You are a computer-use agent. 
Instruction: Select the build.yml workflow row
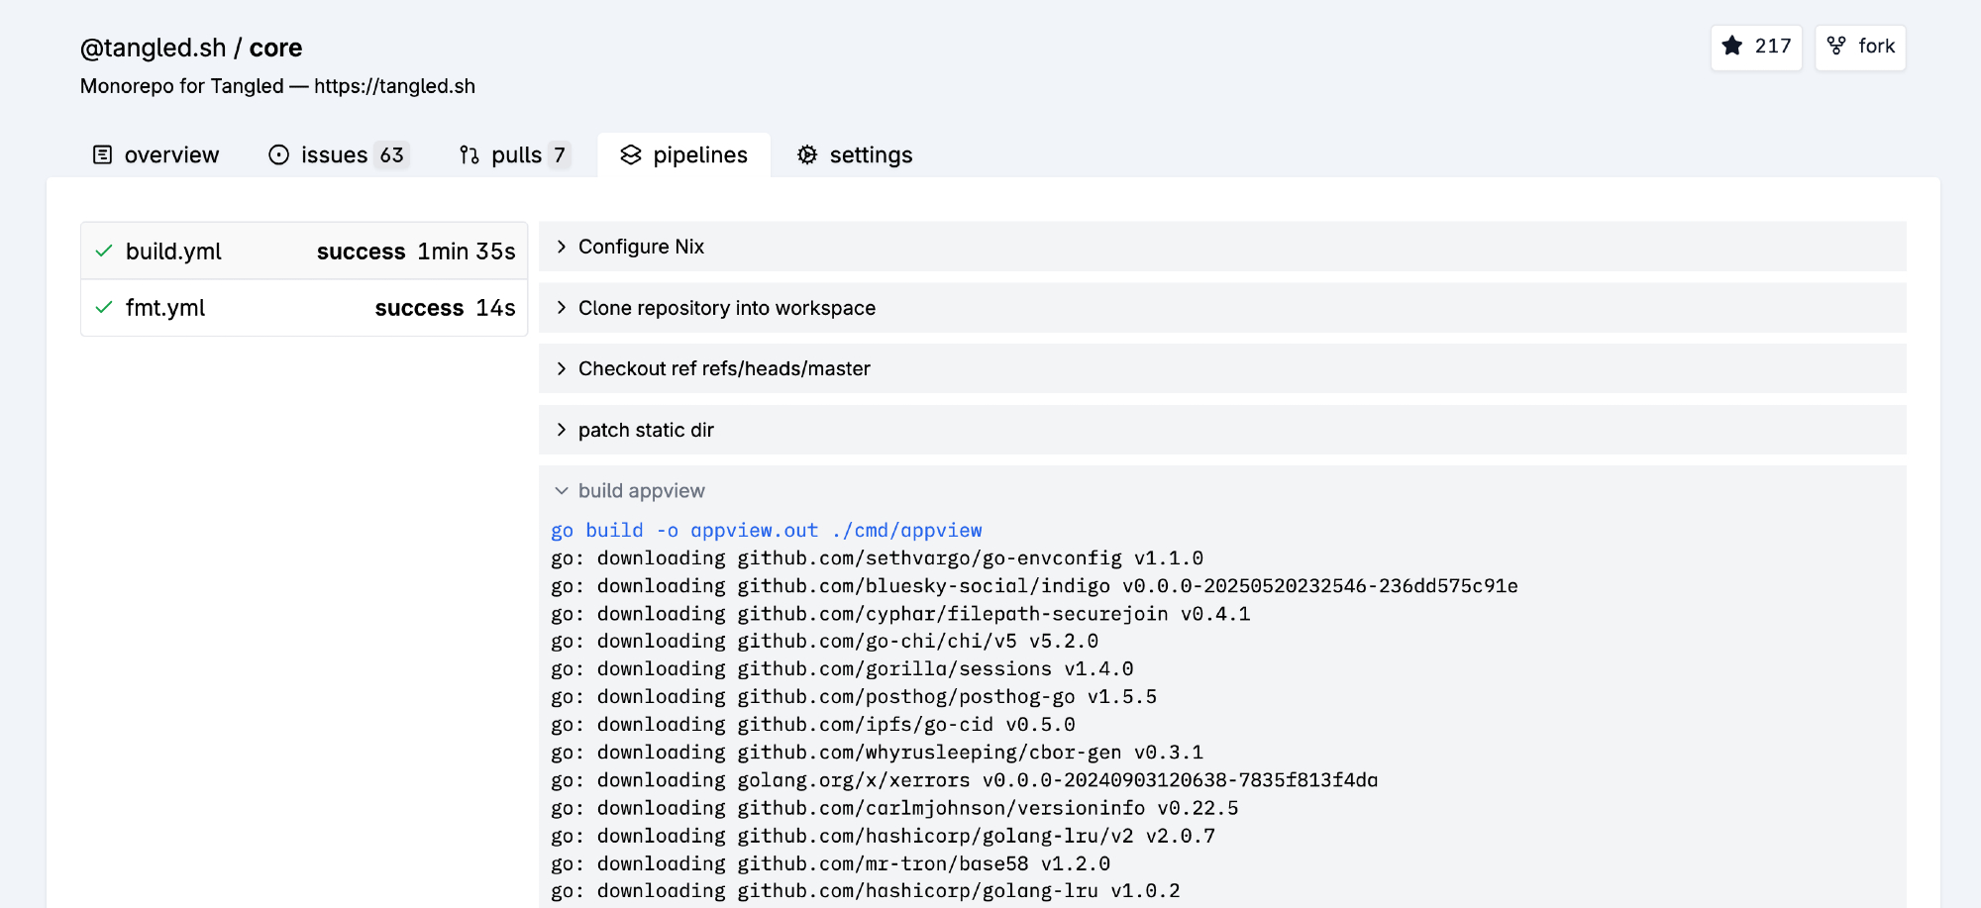pyautogui.click(x=303, y=252)
